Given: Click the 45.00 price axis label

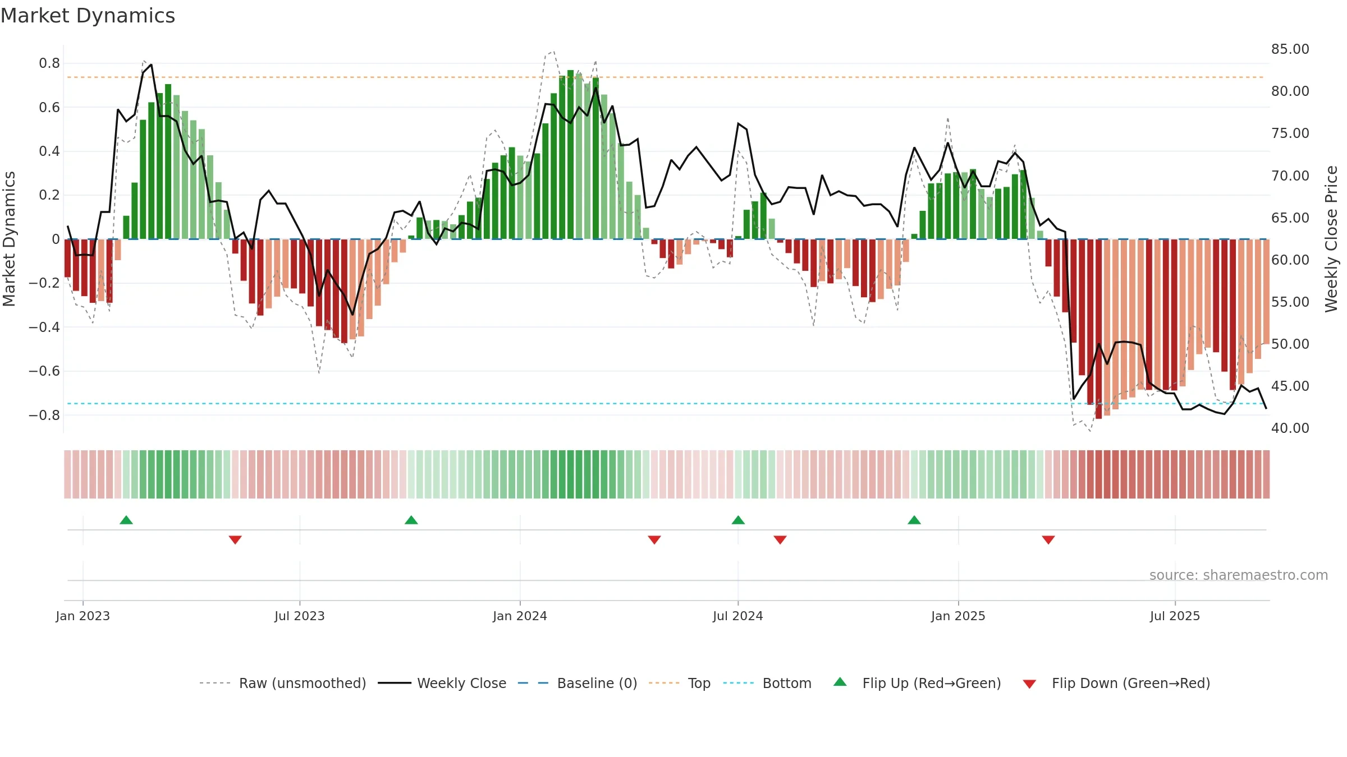Looking at the screenshot, I should tap(1290, 386).
